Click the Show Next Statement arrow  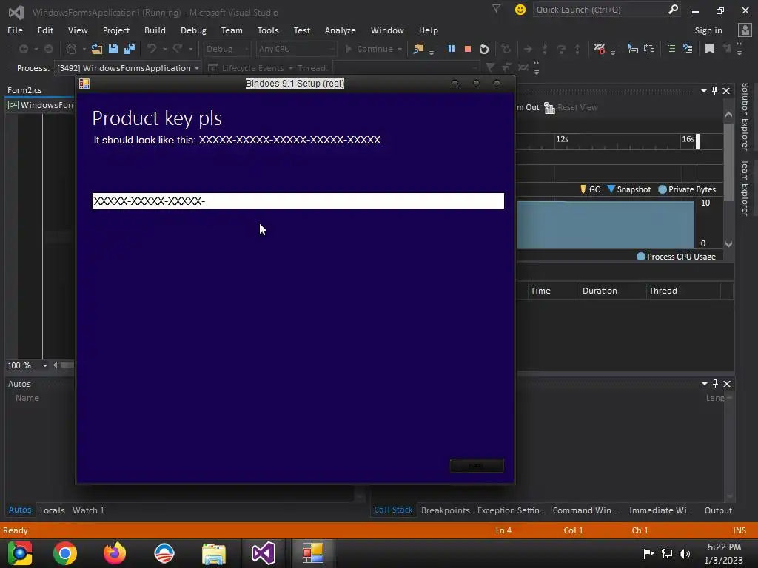[528, 49]
